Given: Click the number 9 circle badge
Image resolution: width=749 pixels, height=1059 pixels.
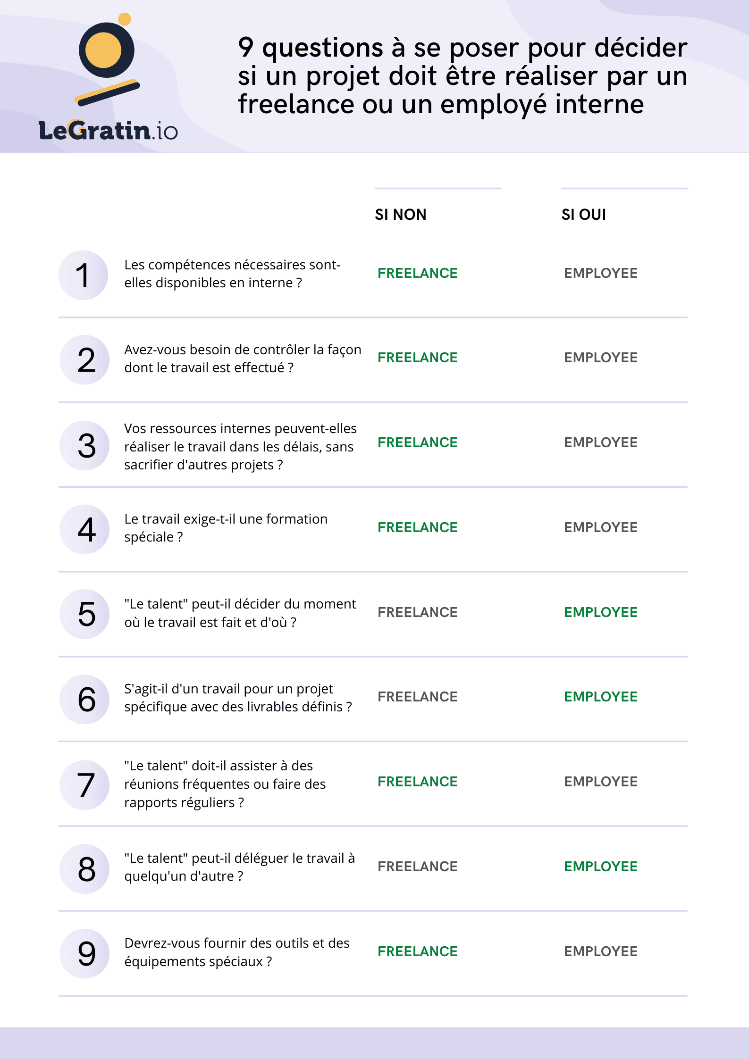Looking at the screenshot, I should 85,953.
